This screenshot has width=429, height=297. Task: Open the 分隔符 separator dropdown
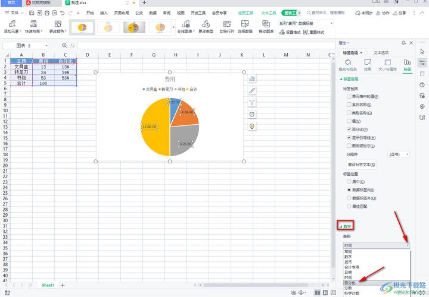399,154
